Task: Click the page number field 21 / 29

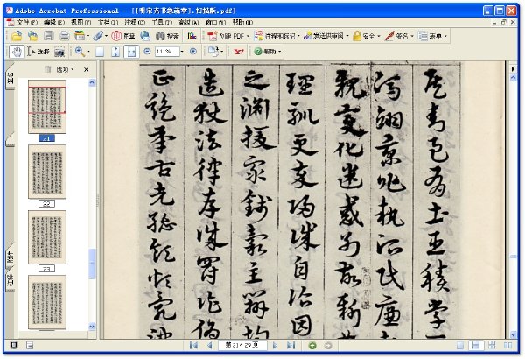Action: 242,345
